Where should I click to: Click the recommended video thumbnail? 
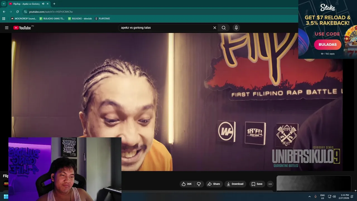tap(314, 183)
